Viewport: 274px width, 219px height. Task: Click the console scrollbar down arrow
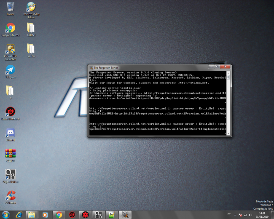point(228,134)
